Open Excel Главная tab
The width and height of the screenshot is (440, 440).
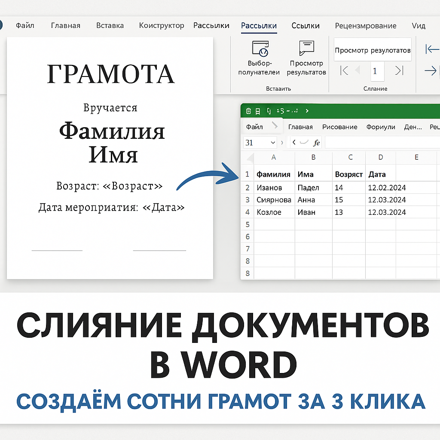(300, 127)
